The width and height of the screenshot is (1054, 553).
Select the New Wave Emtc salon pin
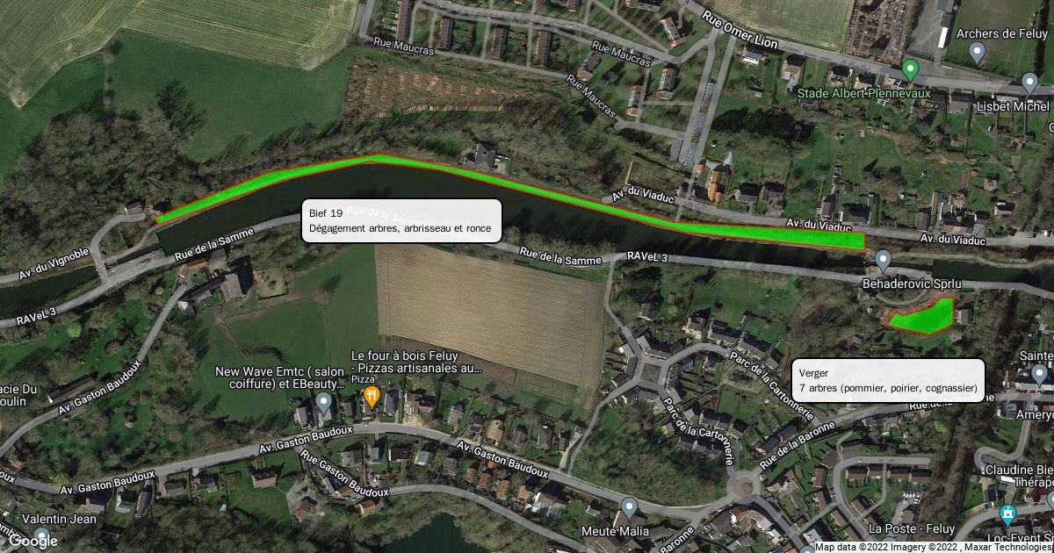(323, 404)
